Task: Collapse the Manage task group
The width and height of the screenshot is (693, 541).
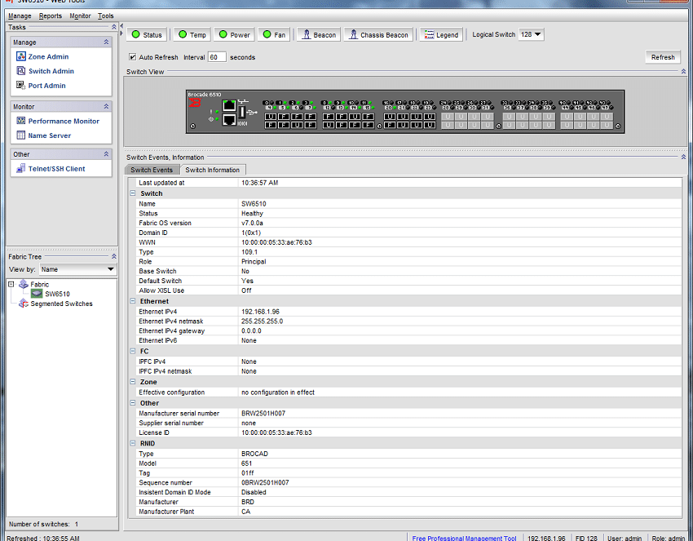Action: (106, 42)
